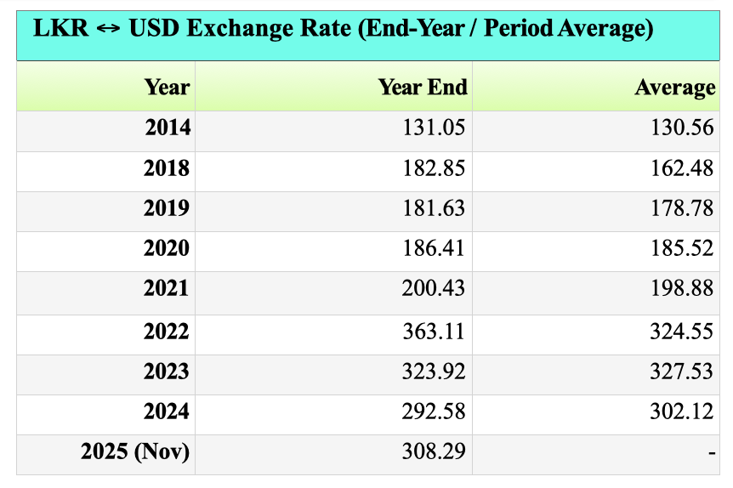Click the Average column header
Screen dimensions: 733x488
pos(674,88)
